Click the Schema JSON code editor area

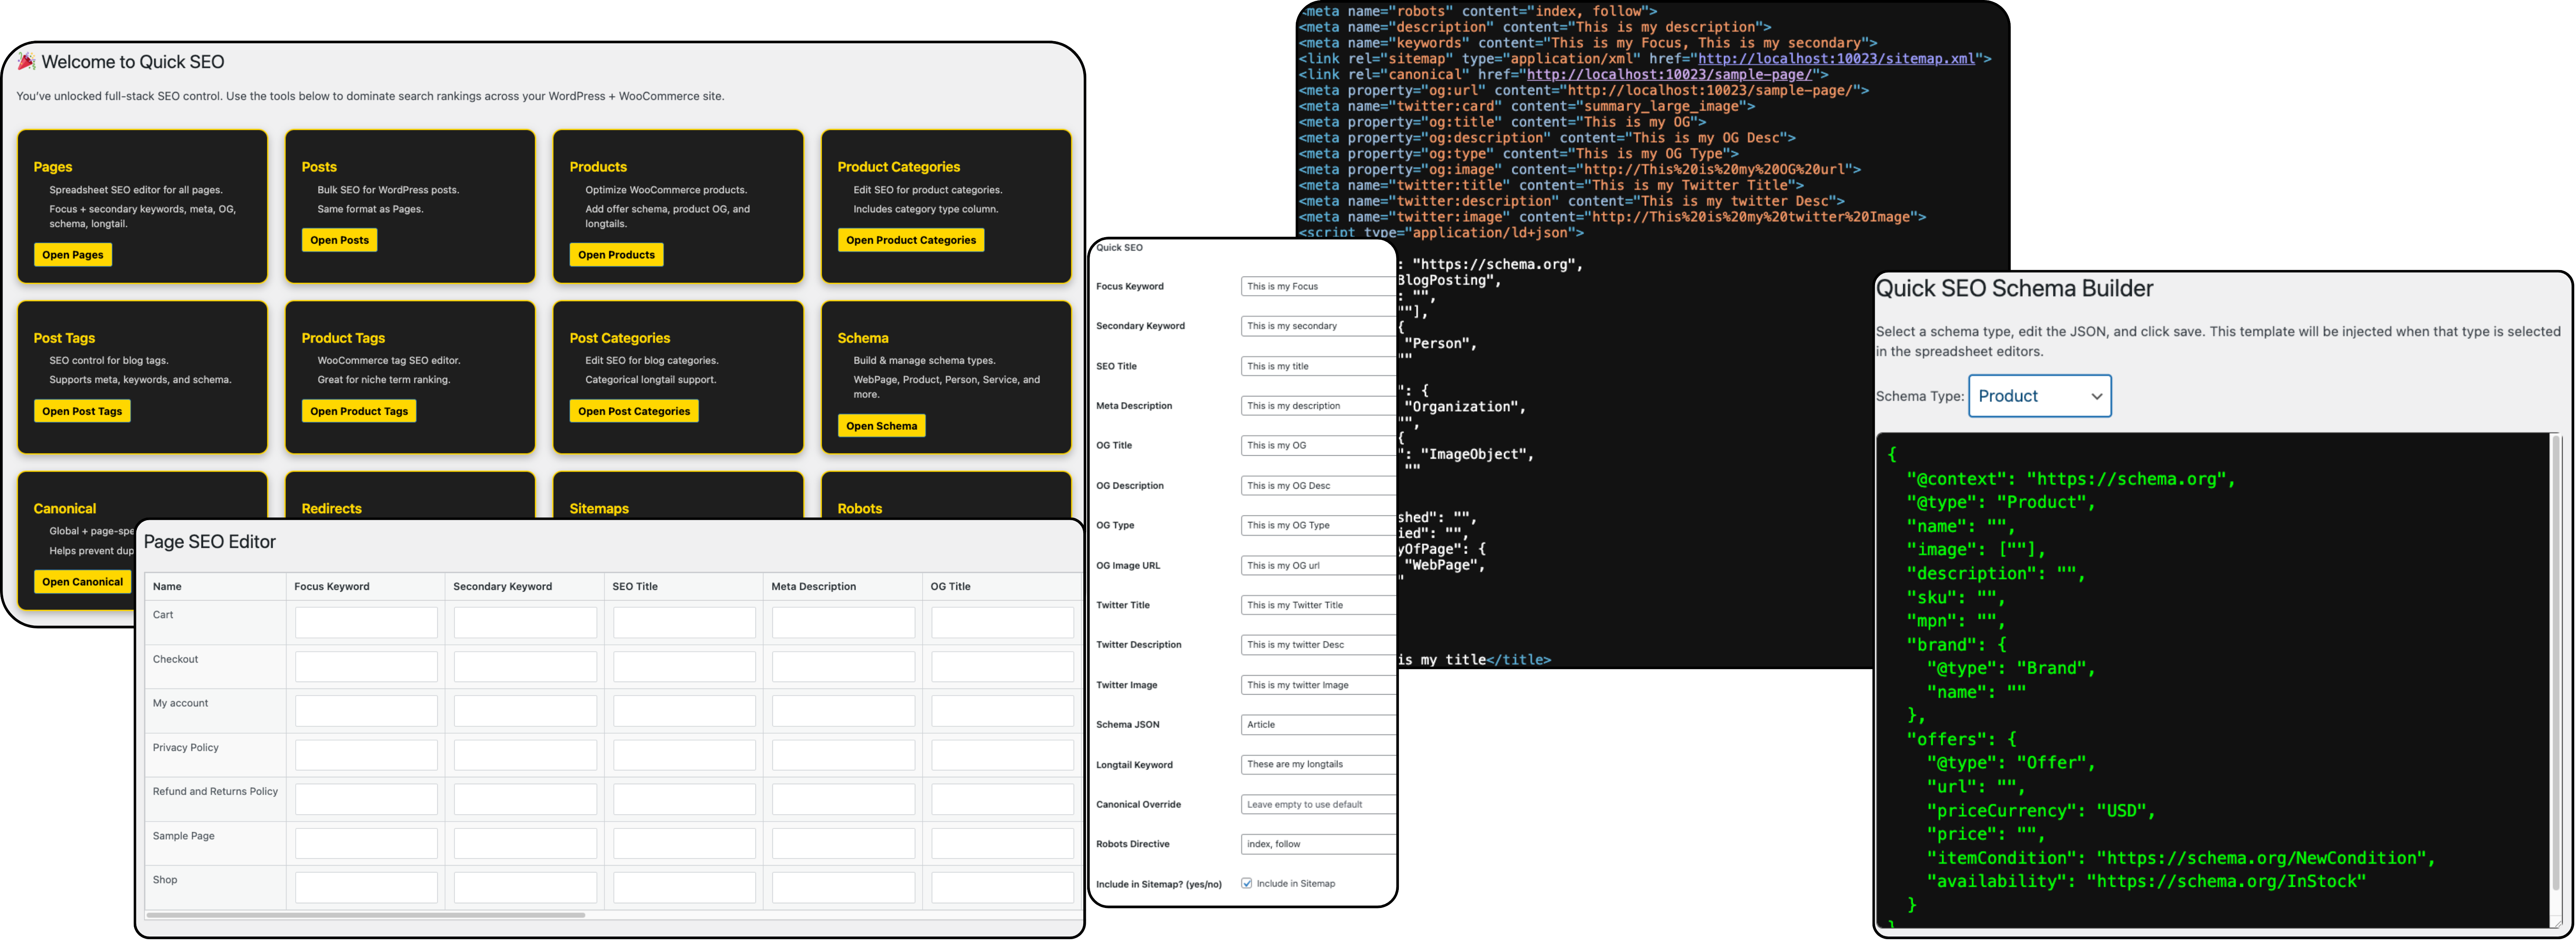click(x=2213, y=680)
